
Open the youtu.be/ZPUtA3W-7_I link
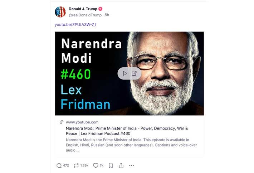pos(75,24)
